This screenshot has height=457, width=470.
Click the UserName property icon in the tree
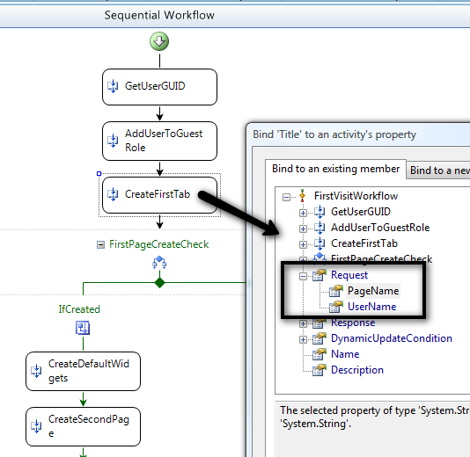pyautogui.click(x=335, y=307)
